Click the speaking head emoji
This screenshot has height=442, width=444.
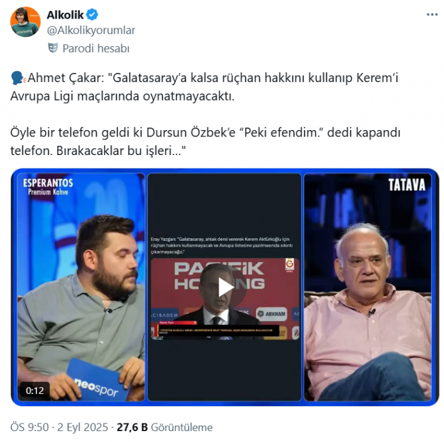[x=18, y=78]
